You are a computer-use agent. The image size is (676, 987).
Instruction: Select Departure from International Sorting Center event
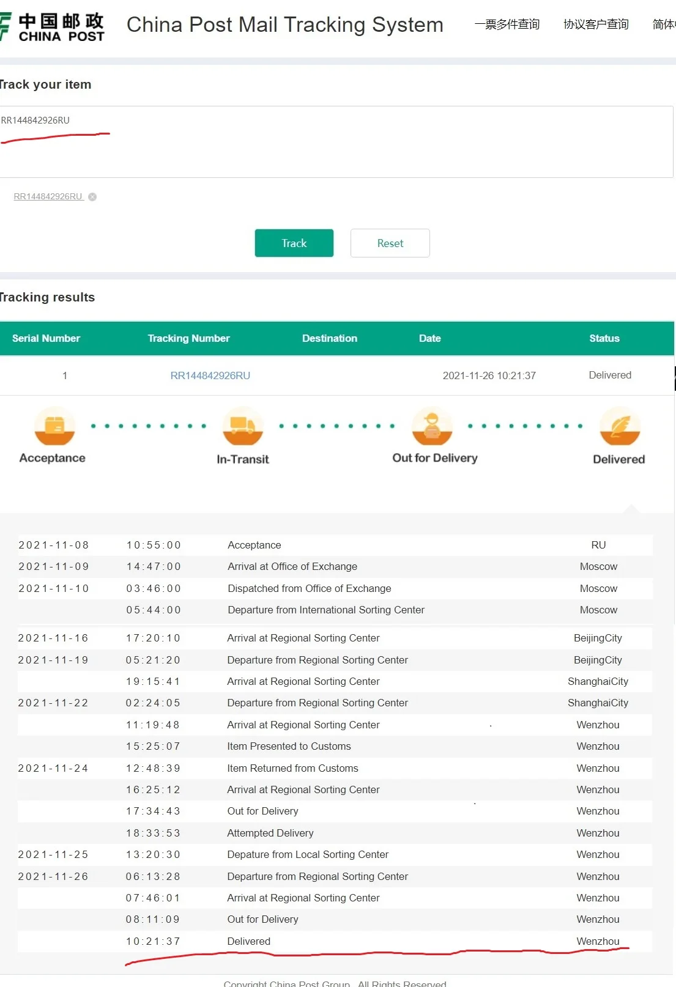tap(335, 610)
